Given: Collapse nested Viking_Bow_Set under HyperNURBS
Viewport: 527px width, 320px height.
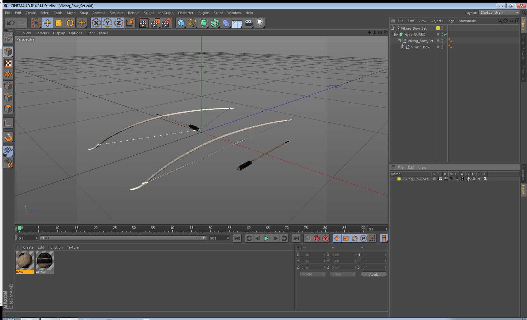Looking at the screenshot, I should 399,41.
